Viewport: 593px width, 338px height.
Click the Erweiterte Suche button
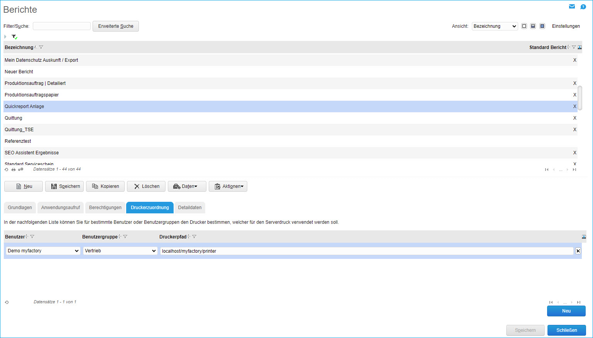click(x=116, y=26)
